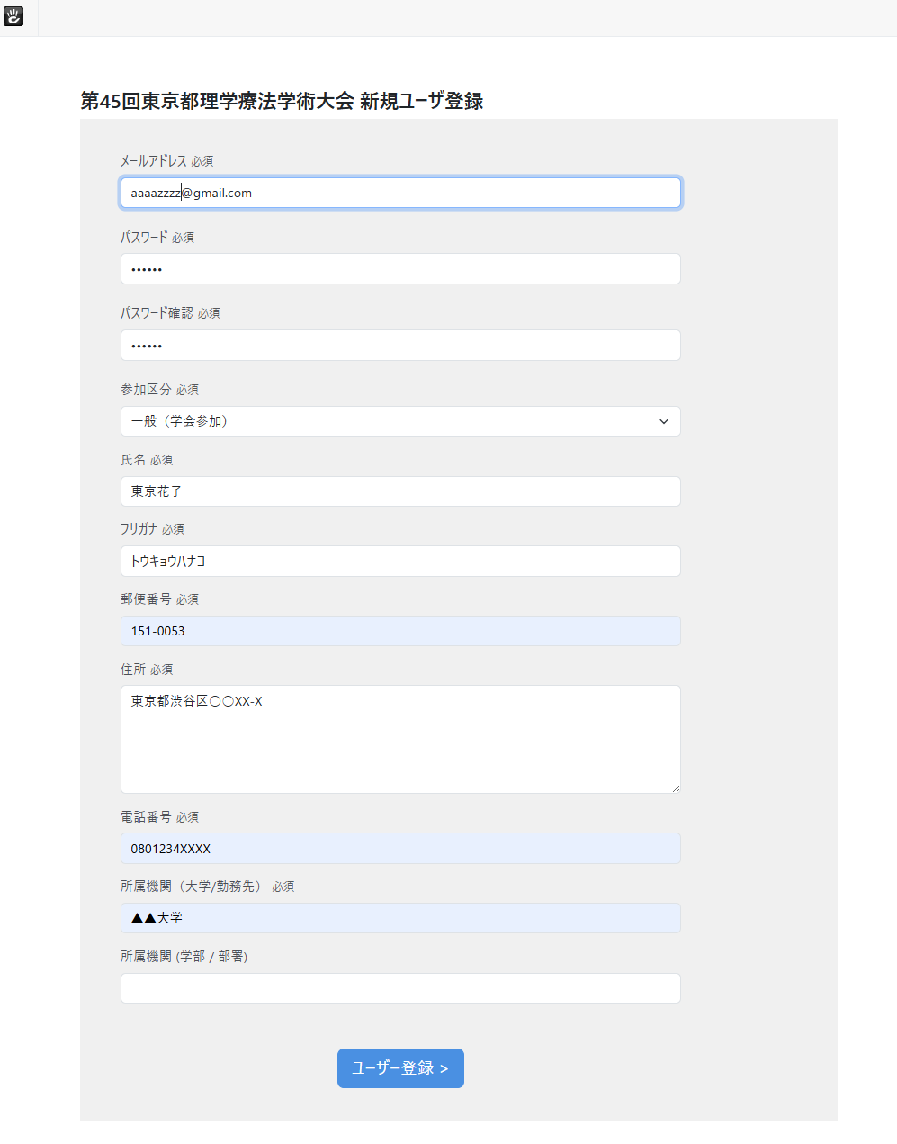Open the 参加区分 dropdown chevron
Viewport: 897px width, 1144px height.
click(x=664, y=421)
